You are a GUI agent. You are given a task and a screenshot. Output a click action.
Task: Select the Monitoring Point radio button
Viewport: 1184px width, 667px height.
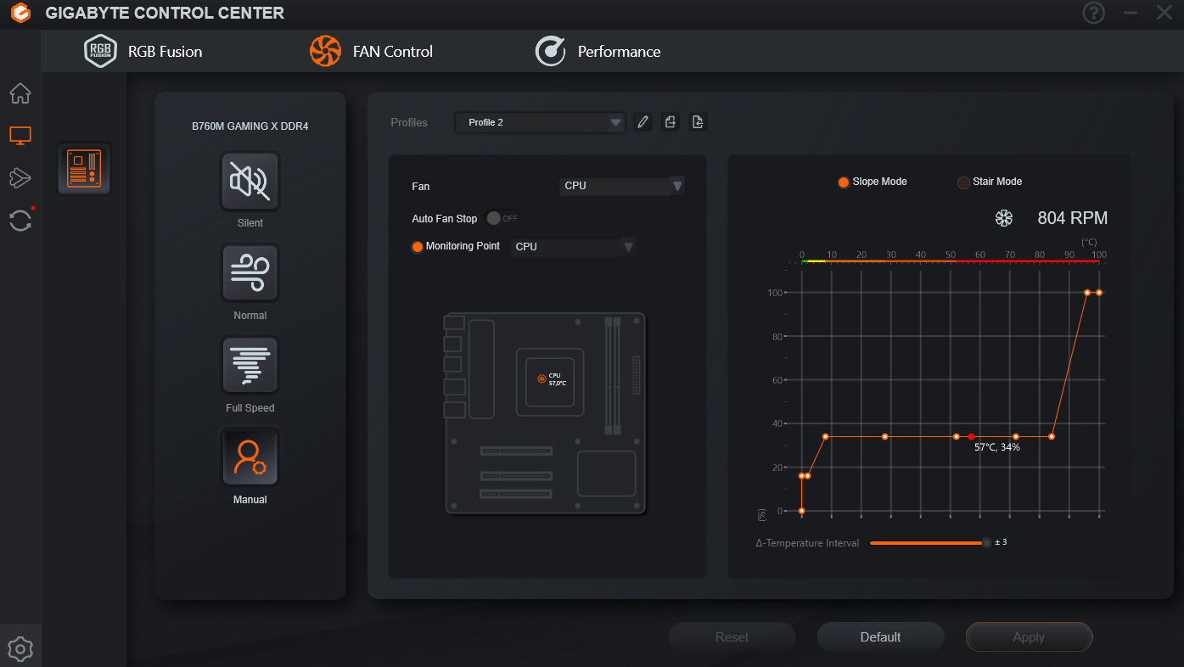click(417, 247)
